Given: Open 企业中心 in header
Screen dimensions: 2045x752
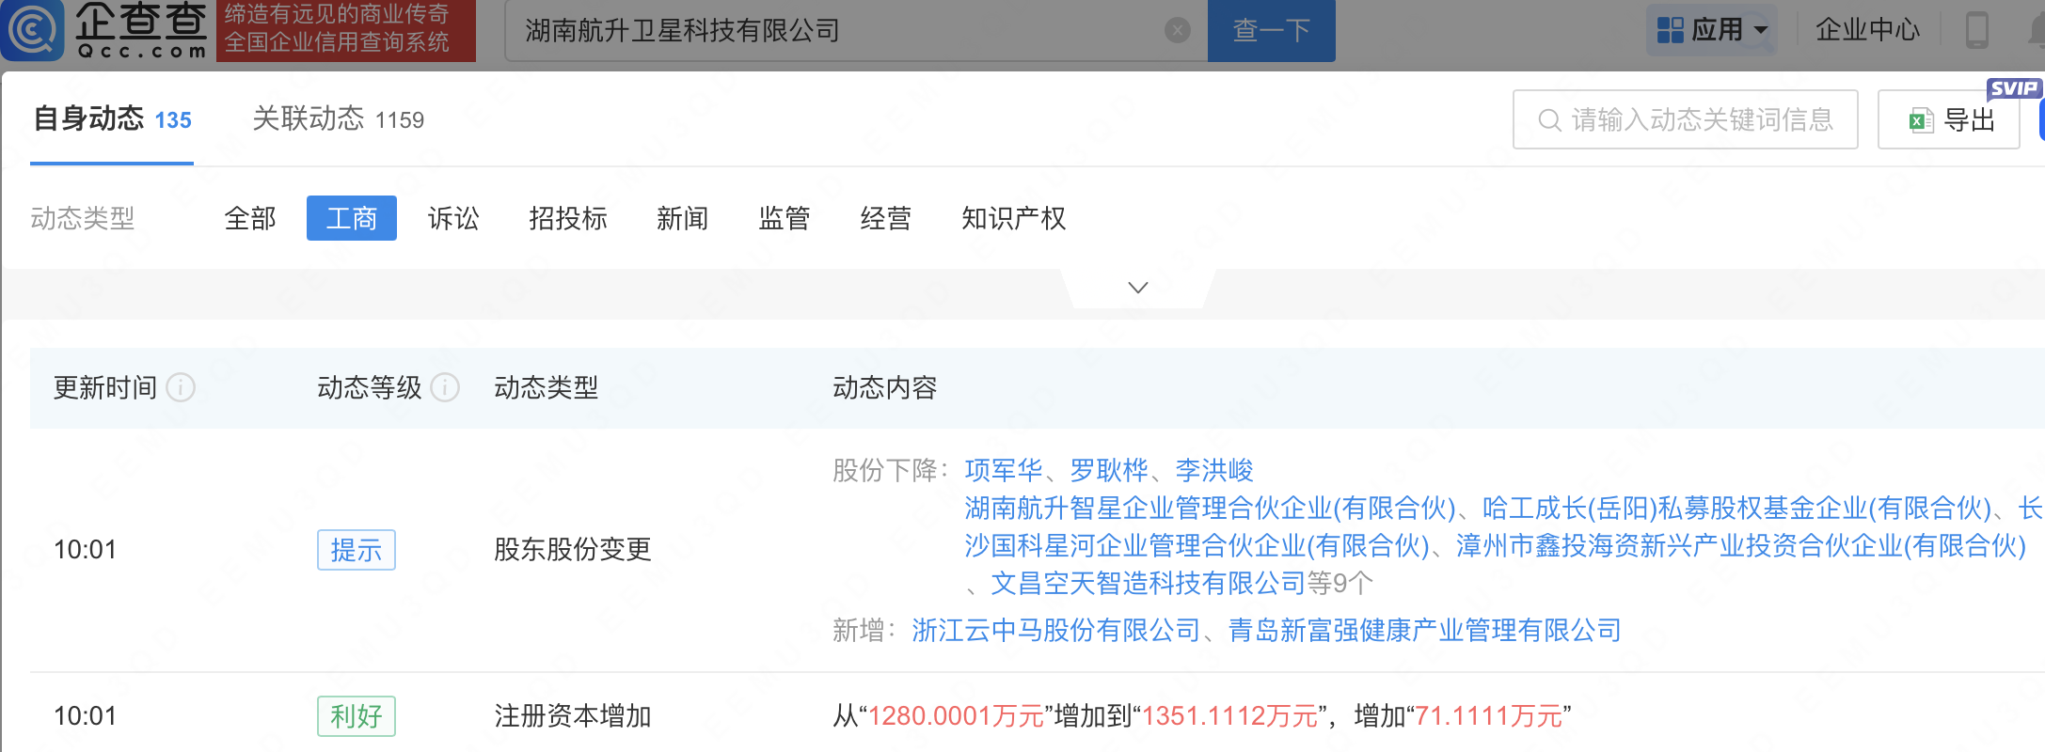Looking at the screenshot, I should [x=1866, y=30].
